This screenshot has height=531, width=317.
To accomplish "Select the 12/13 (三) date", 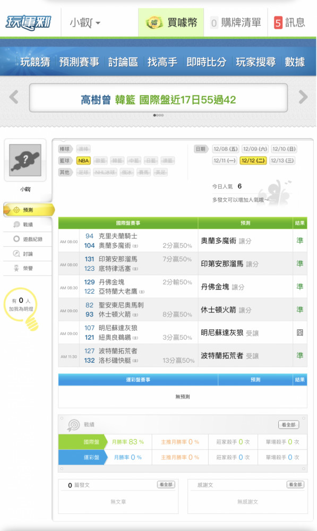I will (282, 160).
